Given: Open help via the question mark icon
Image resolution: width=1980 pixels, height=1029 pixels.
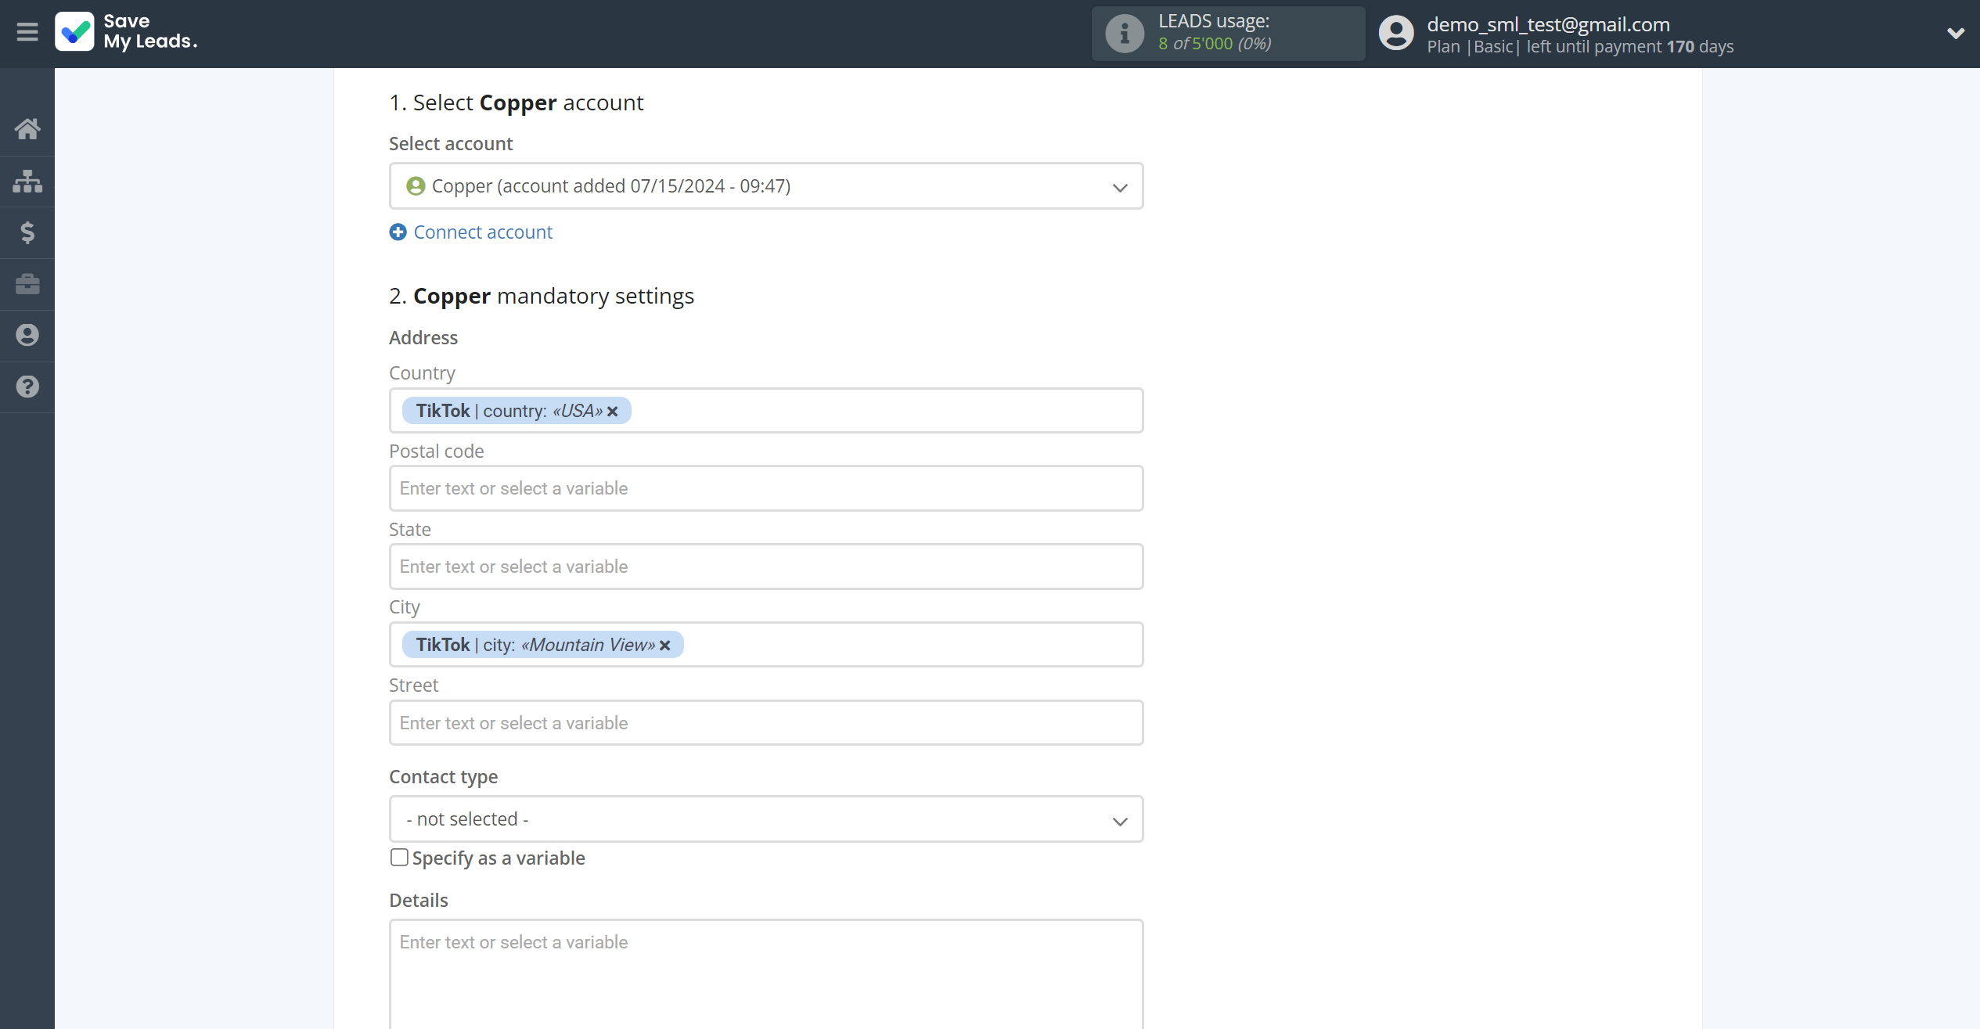Looking at the screenshot, I should [x=27, y=387].
